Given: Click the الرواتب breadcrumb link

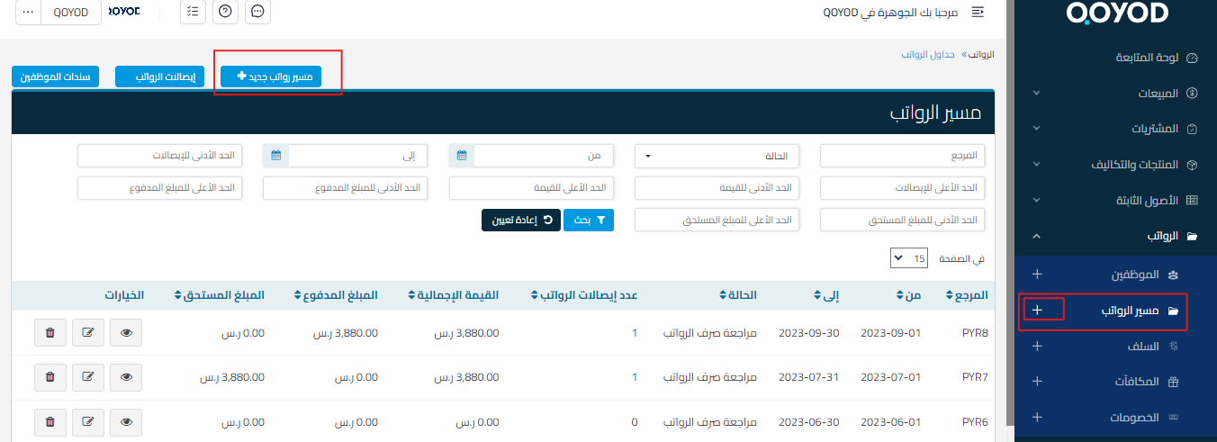Looking at the screenshot, I should click(x=982, y=54).
